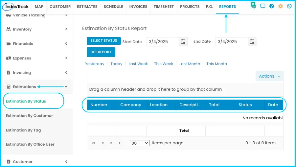Open the items per page dropdown
This screenshot has height=167, width=296.
[x=139, y=143]
